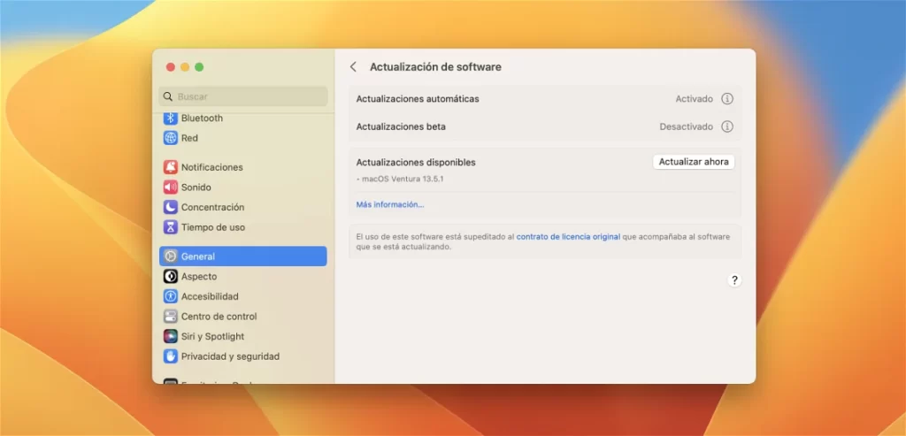Image resolution: width=906 pixels, height=436 pixels.
Task: Click the Desactivado status text
Action: [686, 126]
